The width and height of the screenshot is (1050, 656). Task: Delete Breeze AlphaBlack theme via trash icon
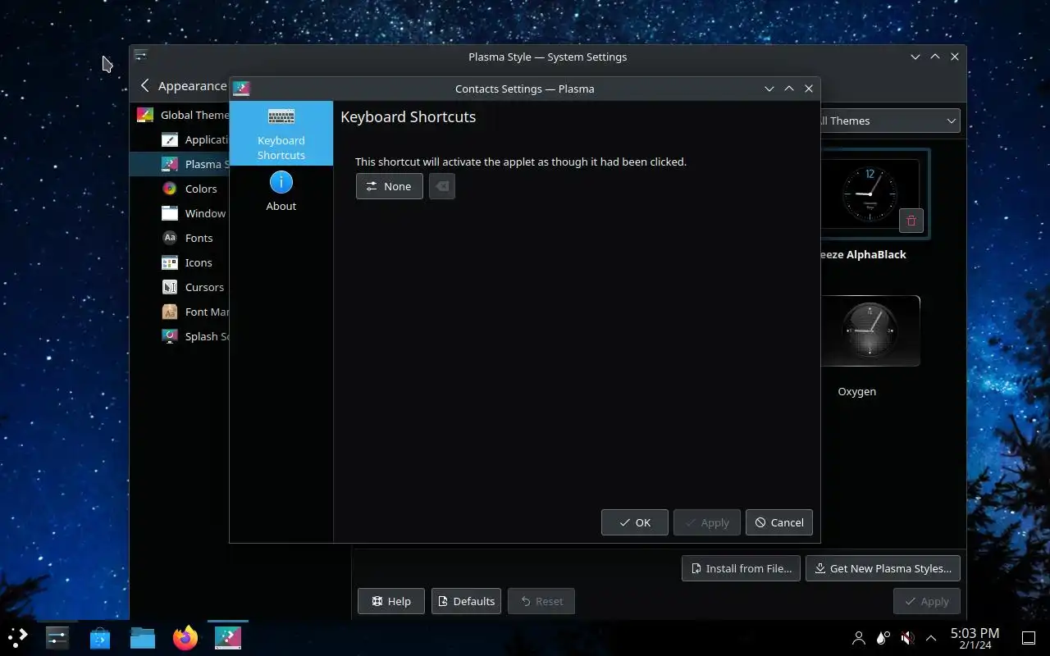pos(911,221)
